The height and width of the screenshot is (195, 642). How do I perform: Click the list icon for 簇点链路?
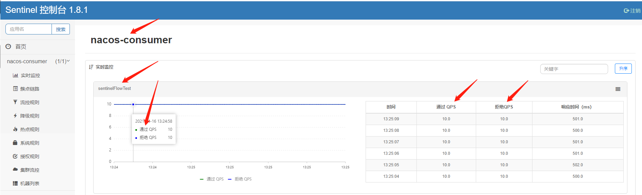(15, 89)
